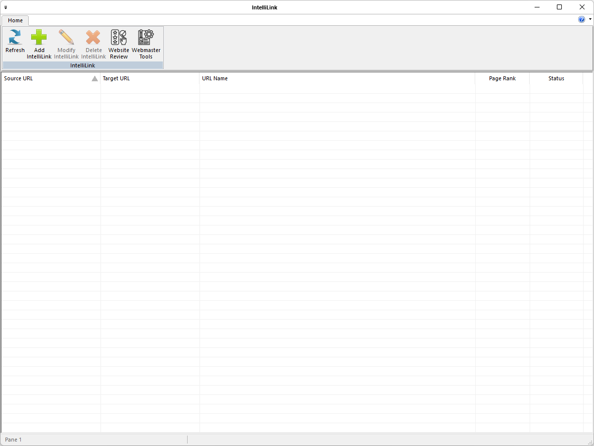Click Pane 1 in the status bar

pos(13,440)
